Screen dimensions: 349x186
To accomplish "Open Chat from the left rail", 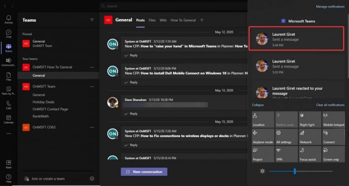I will 9,34.
